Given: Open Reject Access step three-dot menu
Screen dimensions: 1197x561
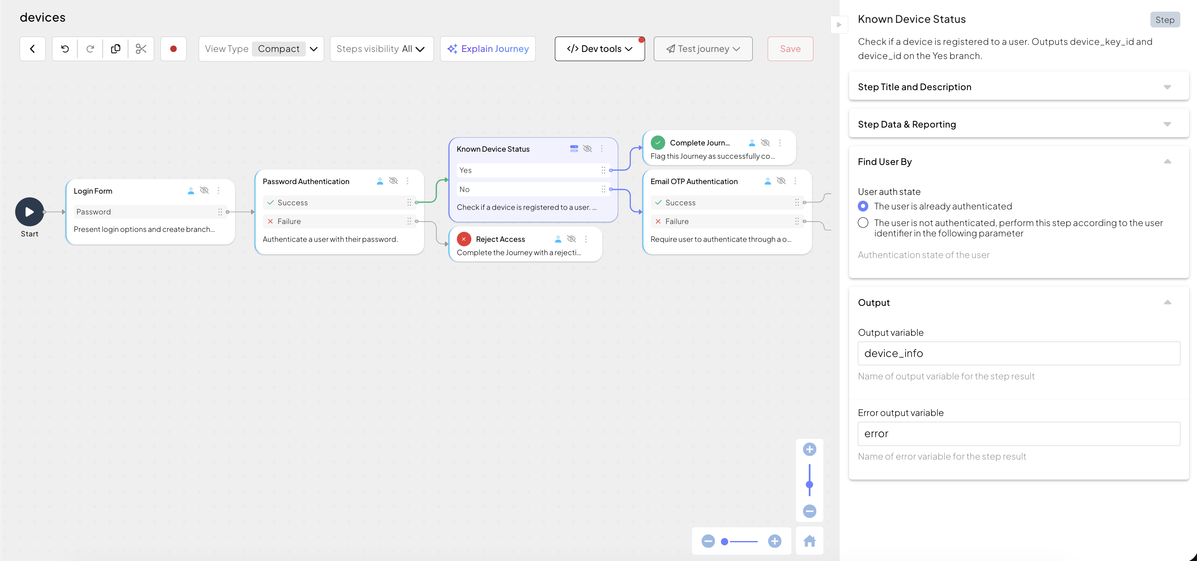Looking at the screenshot, I should (x=586, y=239).
